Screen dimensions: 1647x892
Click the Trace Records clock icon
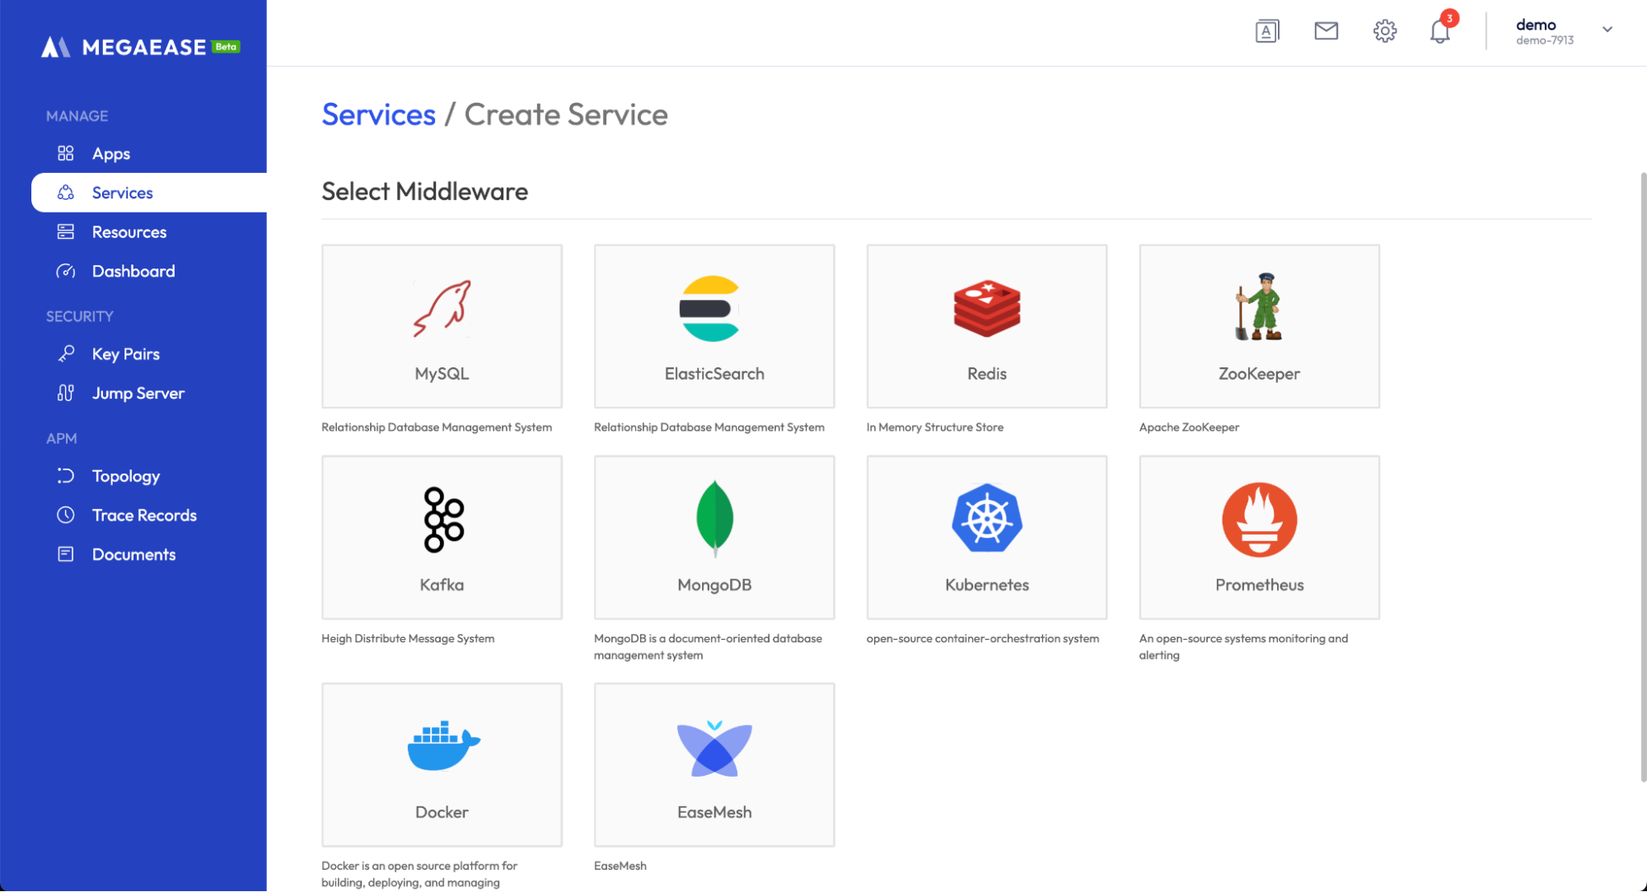66,515
